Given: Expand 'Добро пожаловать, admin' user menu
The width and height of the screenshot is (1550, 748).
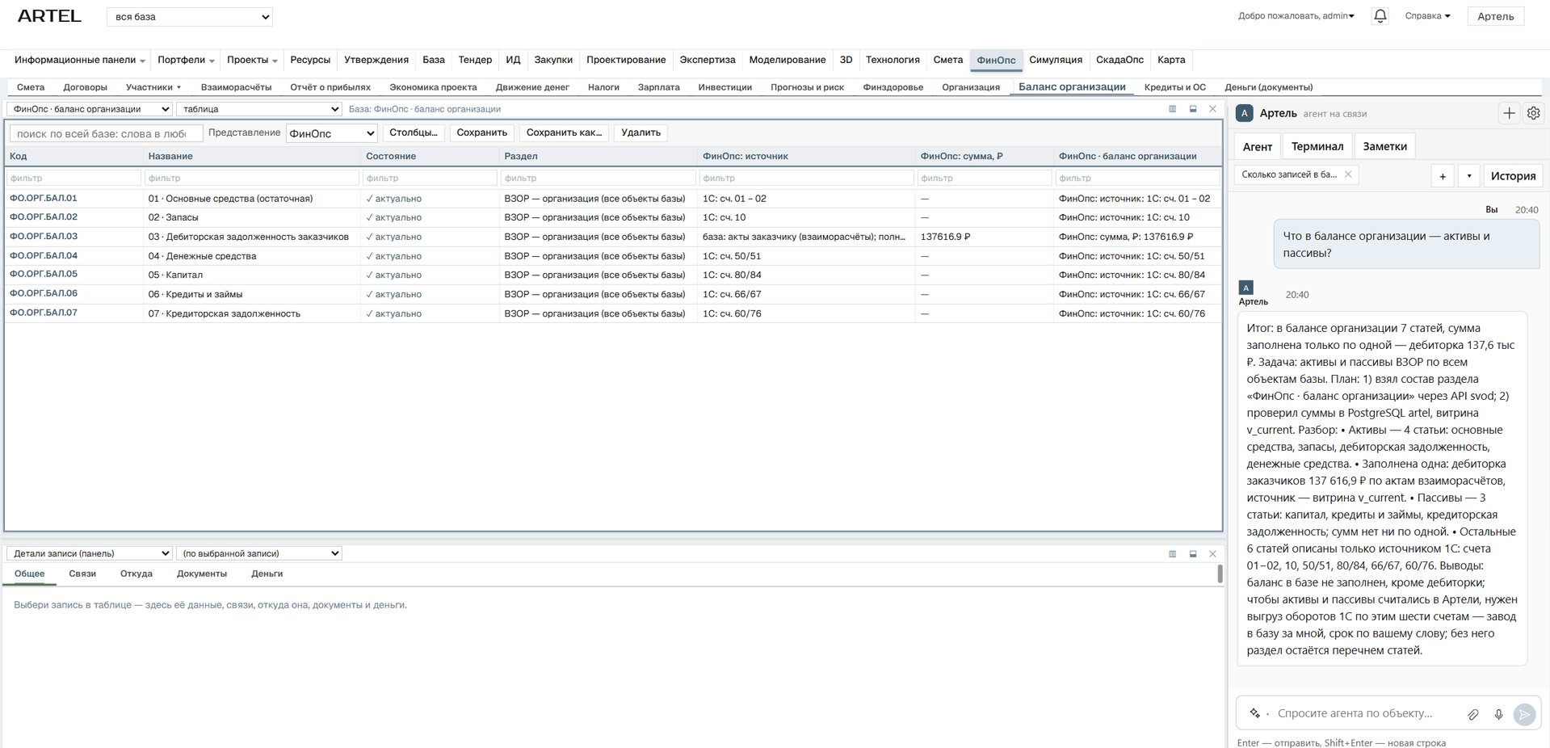Looking at the screenshot, I should [x=1296, y=16].
